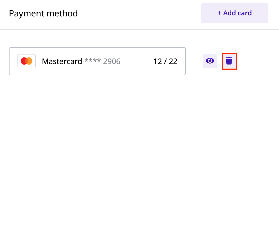The height and width of the screenshot is (243, 279).
Task: Click the masked card number **** 2906
Action: tap(102, 61)
